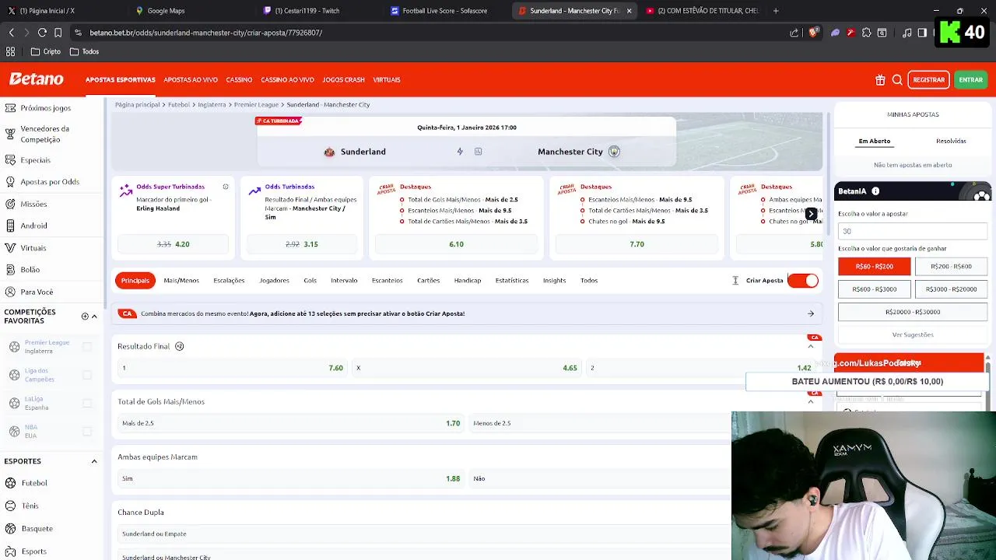Open the search magnifier in Betano header
Image resolution: width=996 pixels, height=560 pixels.
tap(897, 79)
